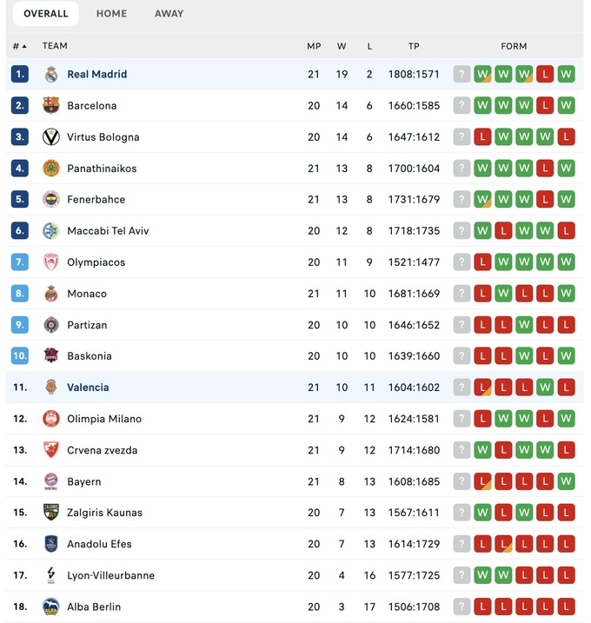591x623 pixels.
Task: Open the Monaco team name link
Action: click(x=87, y=294)
